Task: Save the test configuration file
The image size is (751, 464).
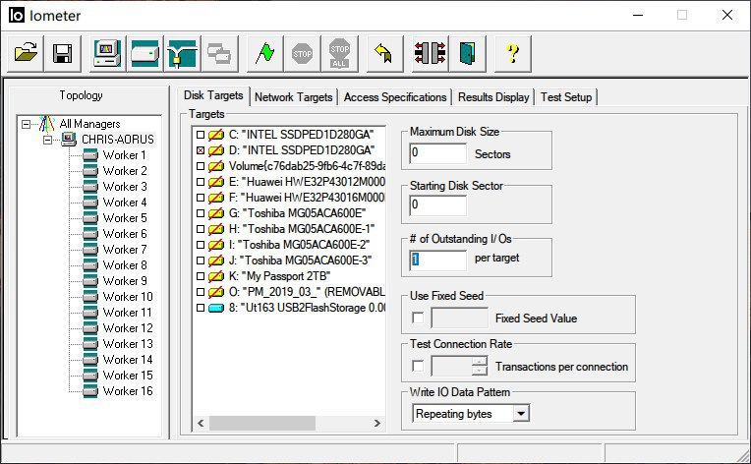Action: tap(62, 53)
